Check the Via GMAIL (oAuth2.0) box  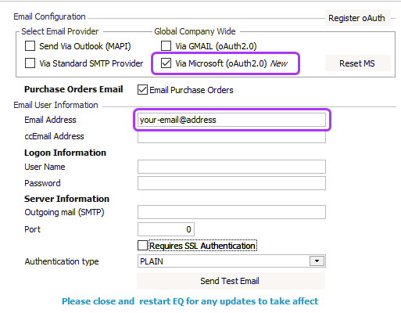166,46
